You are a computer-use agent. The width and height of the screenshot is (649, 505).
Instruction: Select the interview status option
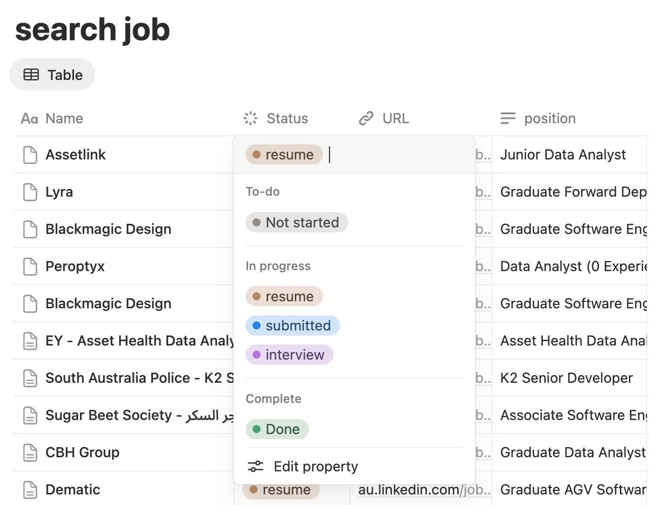(289, 355)
